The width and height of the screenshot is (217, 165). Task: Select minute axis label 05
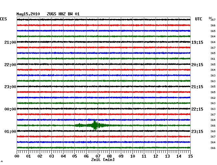coord(74,156)
